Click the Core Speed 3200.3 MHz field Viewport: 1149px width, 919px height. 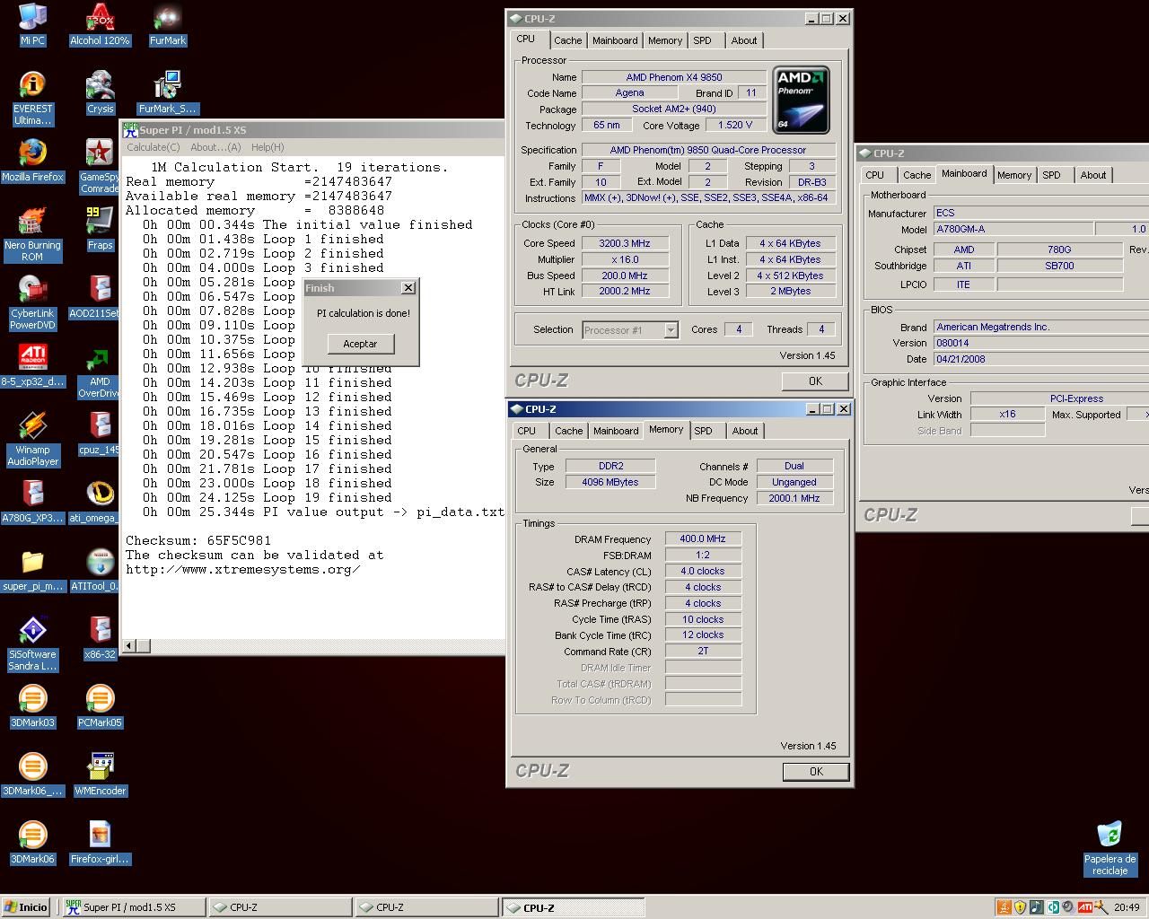pos(624,243)
